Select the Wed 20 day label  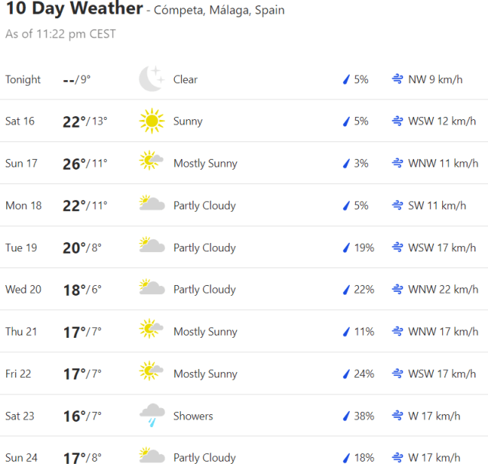coord(23,290)
